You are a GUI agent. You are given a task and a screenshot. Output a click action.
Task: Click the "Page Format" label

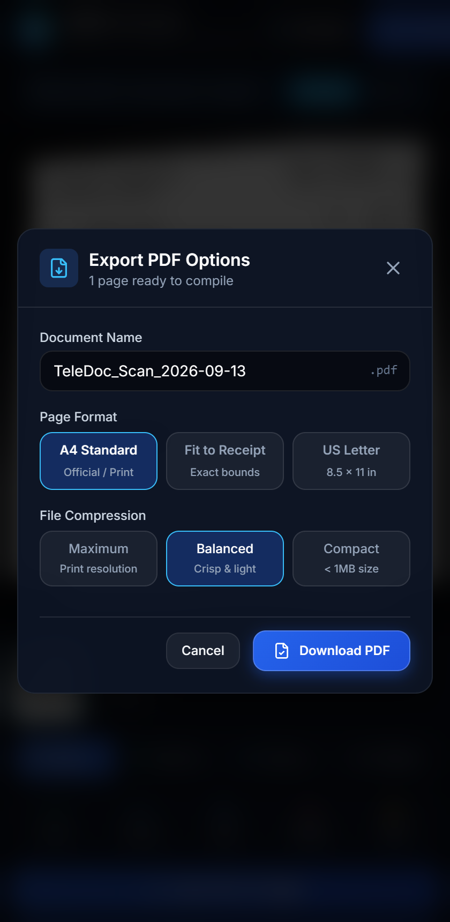pos(78,417)
